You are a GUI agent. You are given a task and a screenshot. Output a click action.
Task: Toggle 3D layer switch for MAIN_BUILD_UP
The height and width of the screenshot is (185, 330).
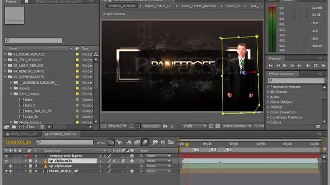[132, 171]
